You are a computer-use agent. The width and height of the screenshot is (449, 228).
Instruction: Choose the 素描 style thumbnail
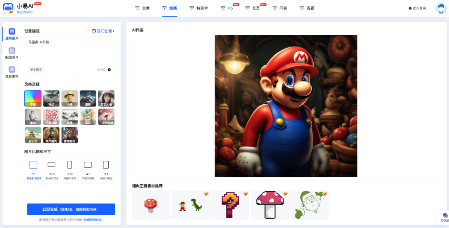click(33, 117)
